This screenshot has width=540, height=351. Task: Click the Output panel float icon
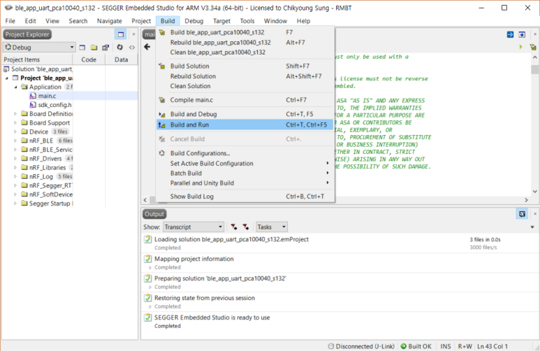(x=522, y=214)
